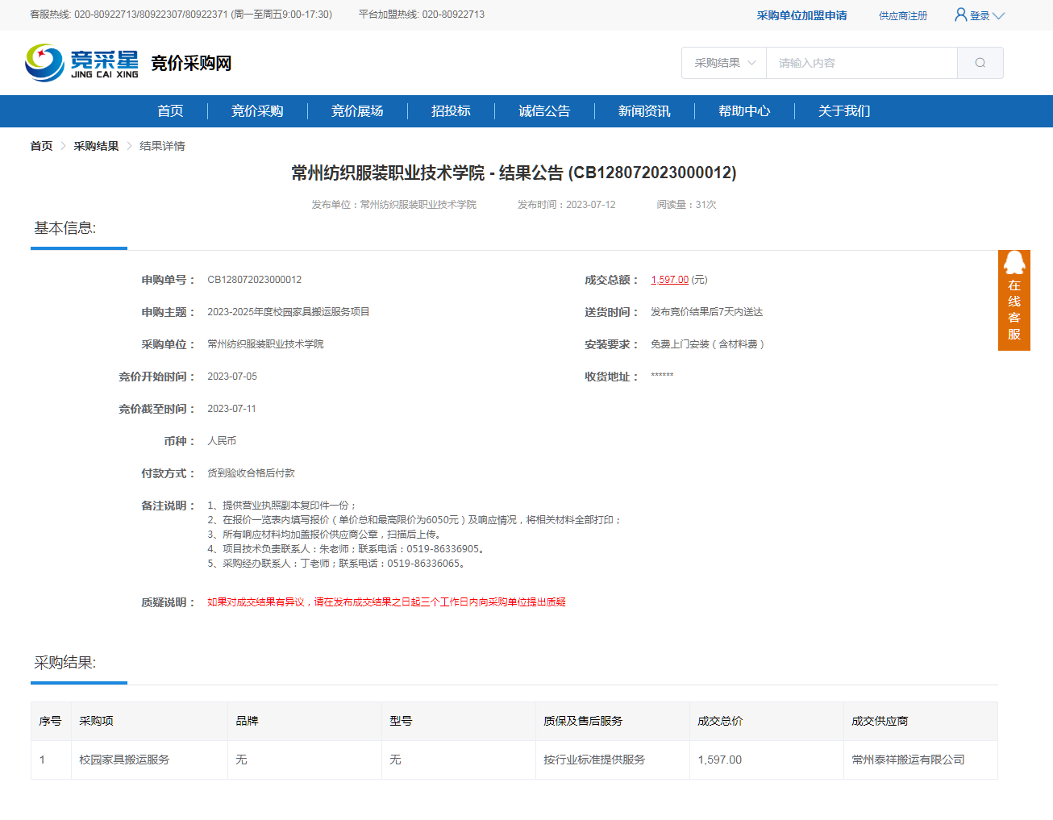
Task: Click the 首页 breadcrumb link
Action: click(41, 146)
